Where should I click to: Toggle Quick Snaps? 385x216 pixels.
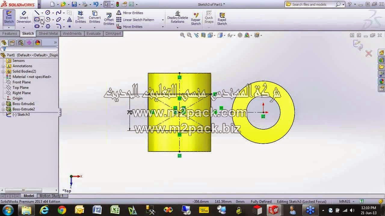click(x=209, y=17)
